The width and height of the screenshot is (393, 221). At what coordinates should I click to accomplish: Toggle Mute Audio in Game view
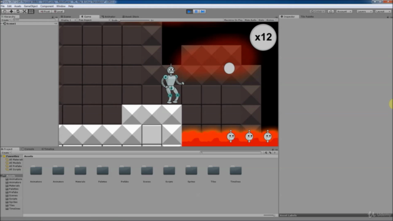[x=251, y=20]
